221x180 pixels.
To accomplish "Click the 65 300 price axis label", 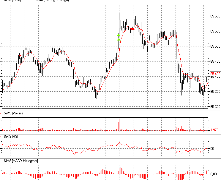I will [215, 106].
